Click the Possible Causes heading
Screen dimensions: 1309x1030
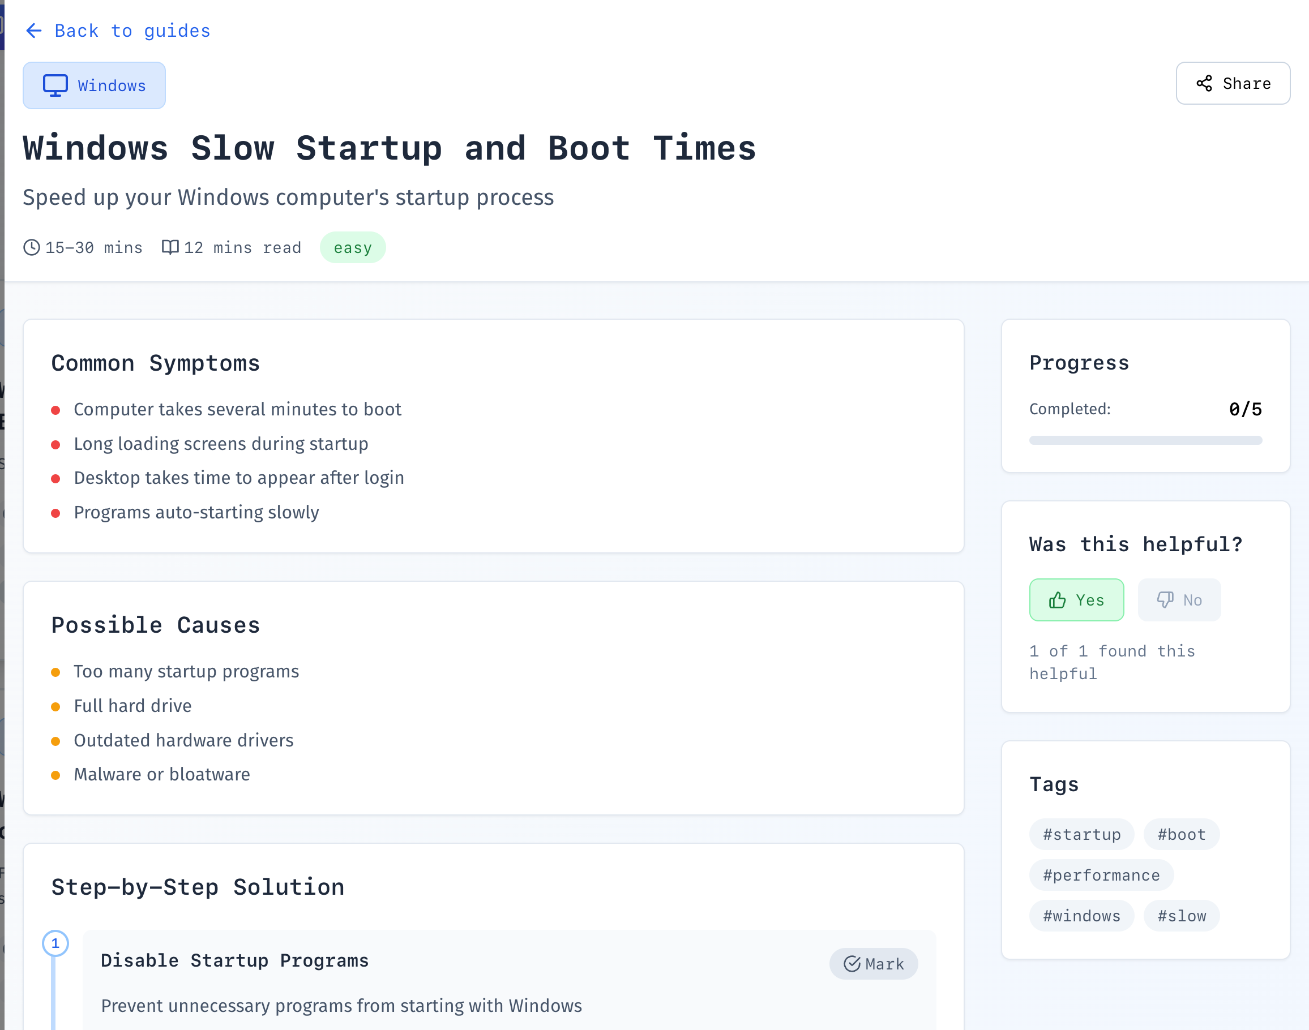pos(156,625)
